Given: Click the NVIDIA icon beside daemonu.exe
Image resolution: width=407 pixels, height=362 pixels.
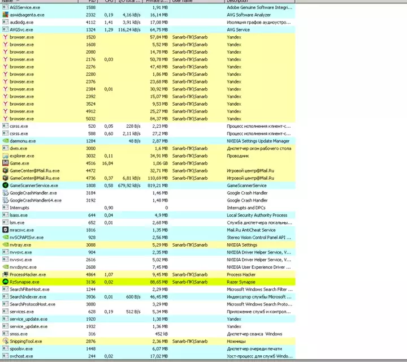Looking at the screenshot, I should click(5, 141).
